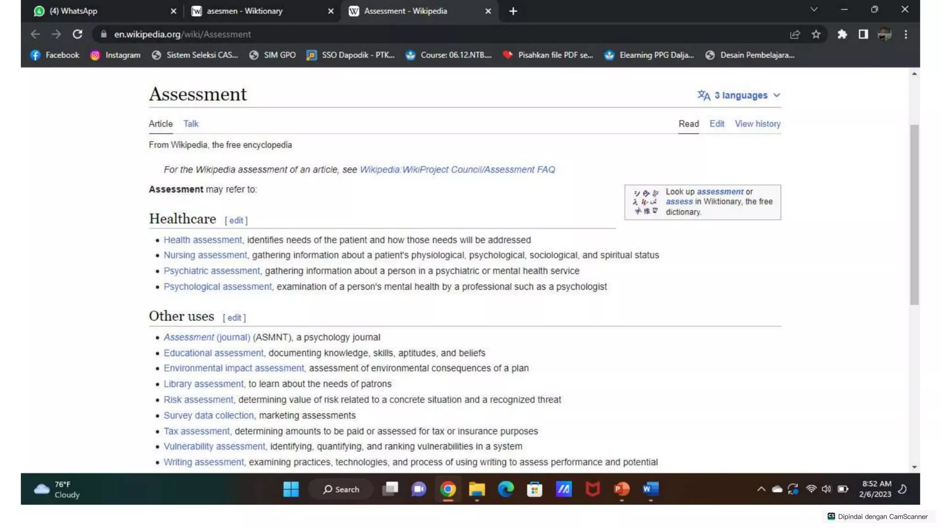
Task: Open the Talk tab of the article
Action: [x=191, y=124]
